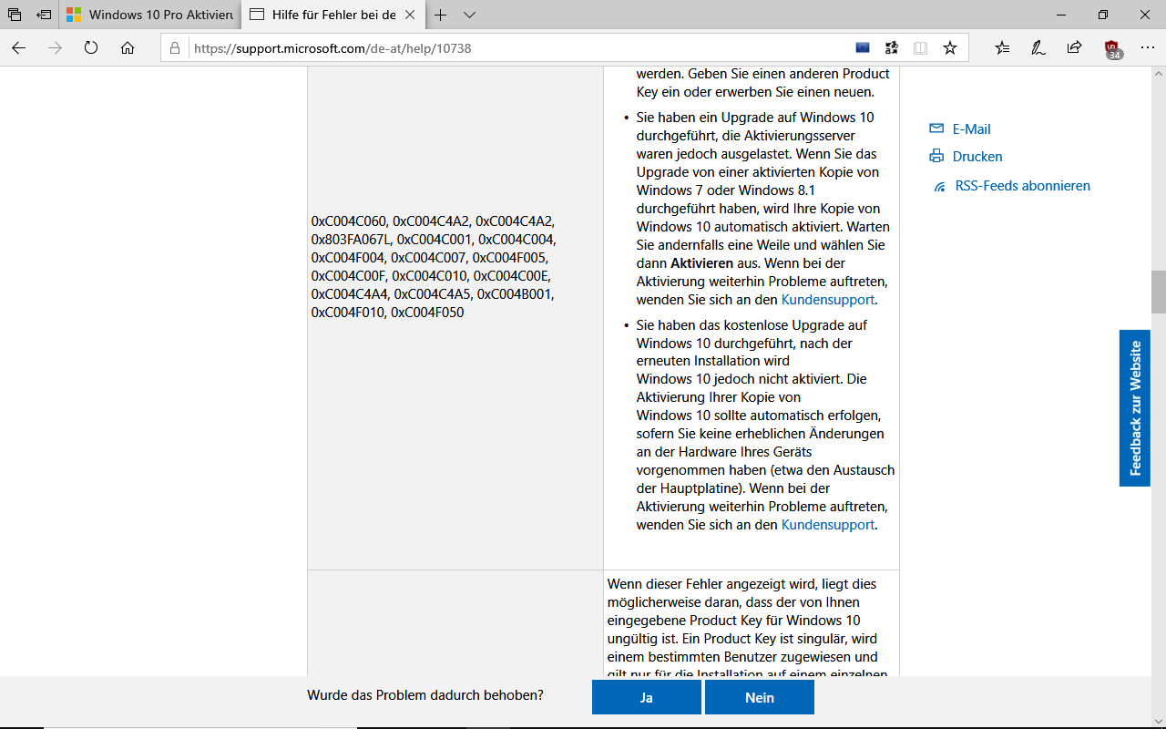Open the browser settings ellipsis menu
Image resolution: width=1166 pixels, height=729 pixels.
pyautogui.click(x=1146, y=47)
